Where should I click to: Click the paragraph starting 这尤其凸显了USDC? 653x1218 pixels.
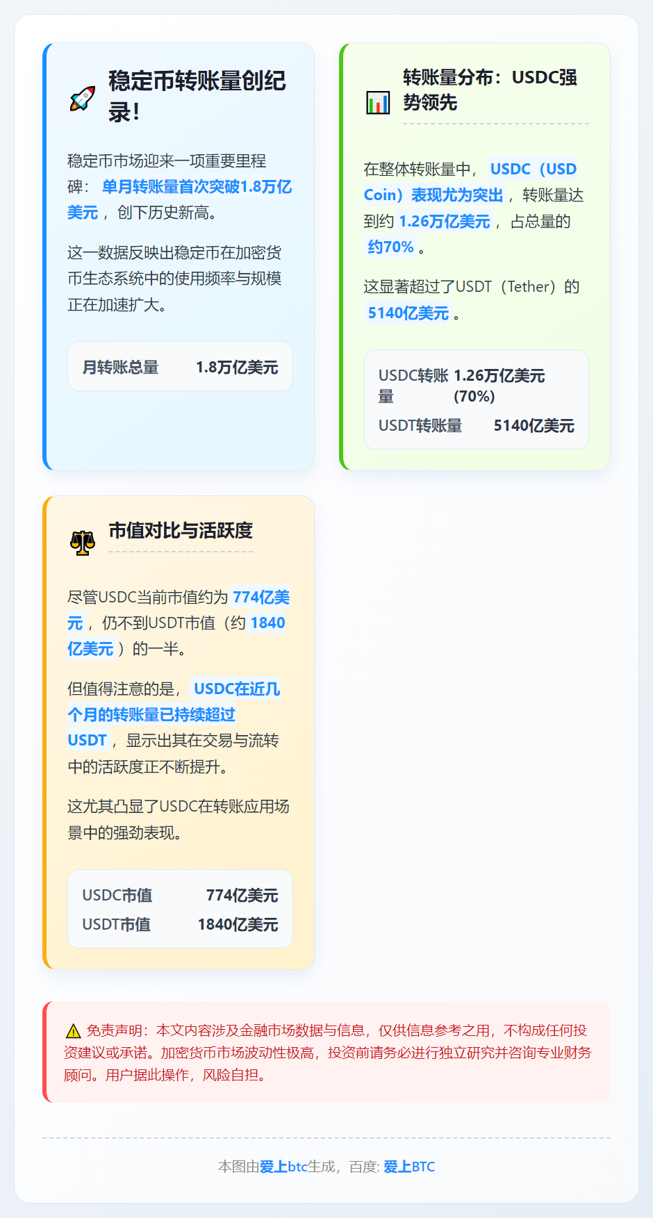click(179, 820)
